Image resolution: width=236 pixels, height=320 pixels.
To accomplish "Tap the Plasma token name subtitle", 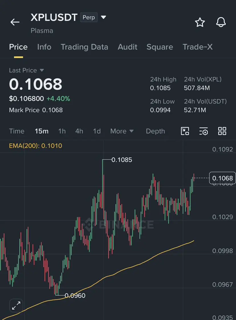I will pos(42,31).
